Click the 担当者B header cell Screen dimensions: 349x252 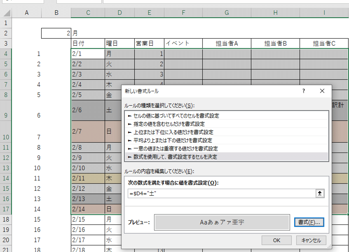click(275, 43)
